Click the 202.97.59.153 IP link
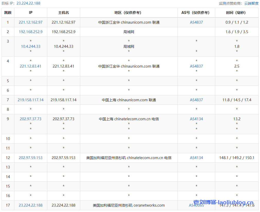Viewport: 260px width, 212px height. point(31,158)
